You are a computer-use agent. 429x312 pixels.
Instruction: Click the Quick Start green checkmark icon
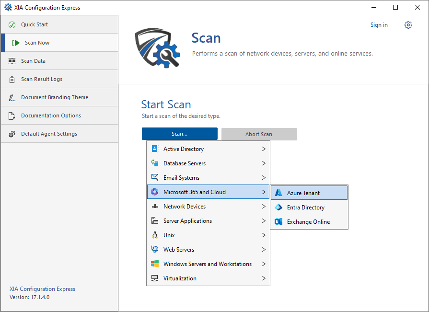point(12,25)
